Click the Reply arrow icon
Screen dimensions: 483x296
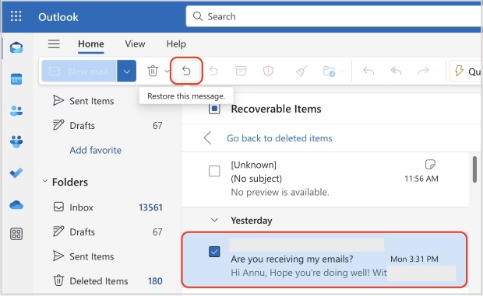[x=368, y=71]
